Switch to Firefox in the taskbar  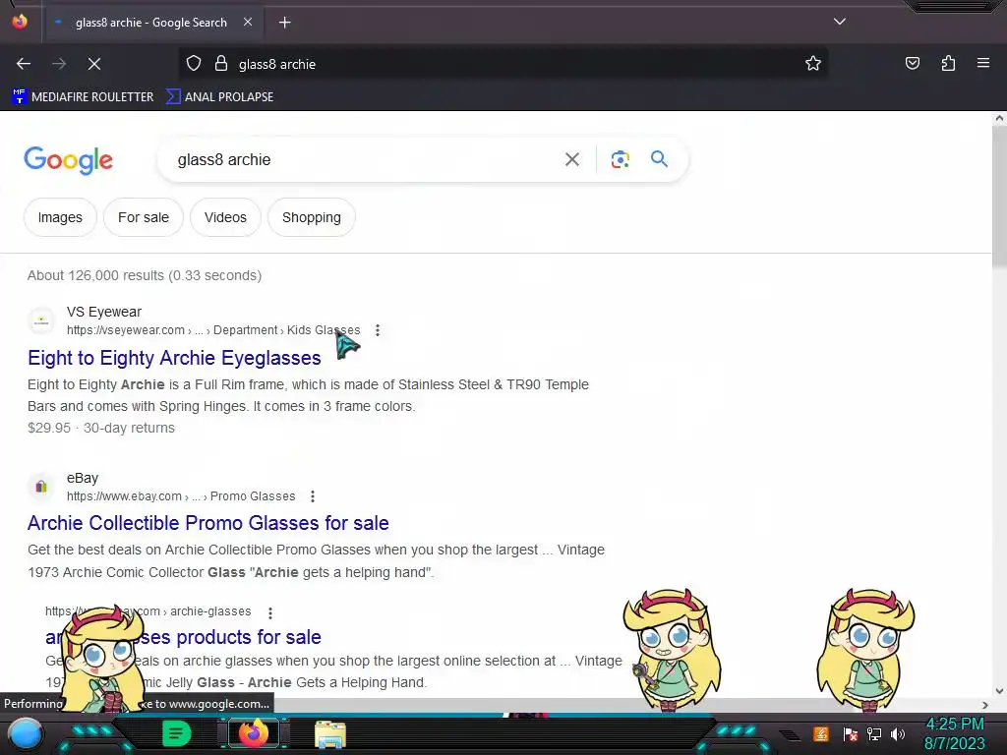253,733
